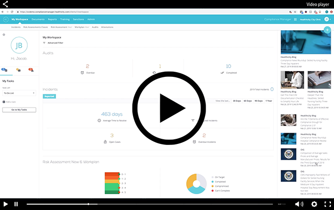The height and width of the screenshot is (210, 334).
Task: Click the browser reload icon
Action: 12,12
